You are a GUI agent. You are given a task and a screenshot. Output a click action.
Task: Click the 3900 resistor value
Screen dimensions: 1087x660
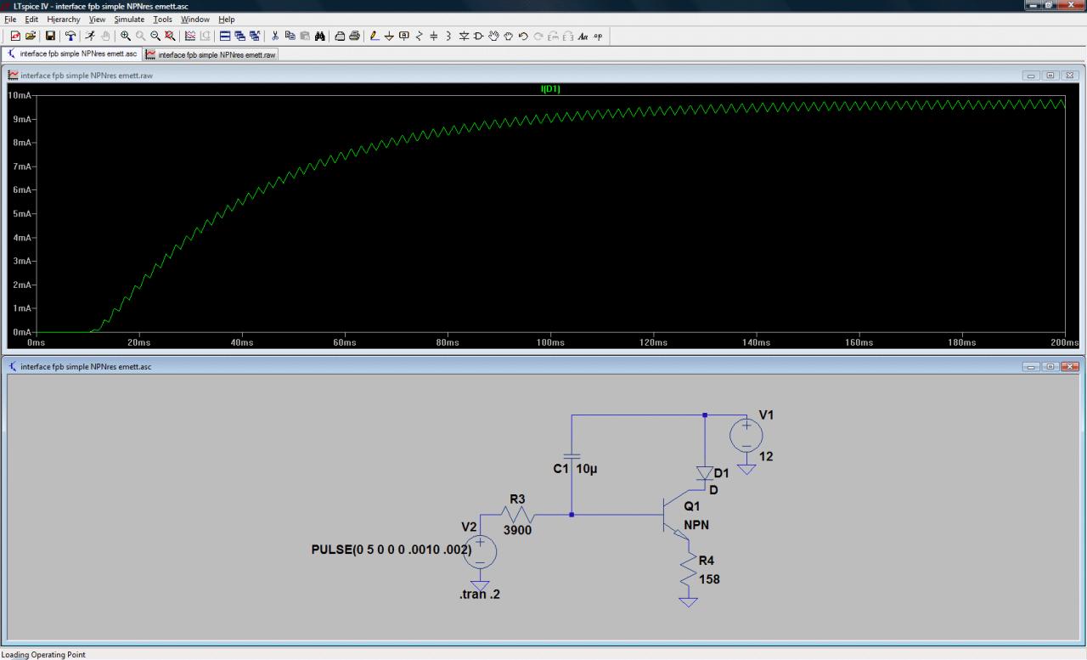517,529
